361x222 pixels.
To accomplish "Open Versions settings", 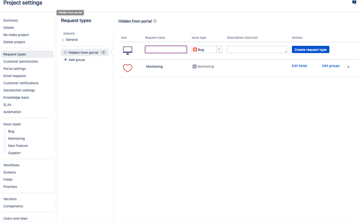I will 10,199.
